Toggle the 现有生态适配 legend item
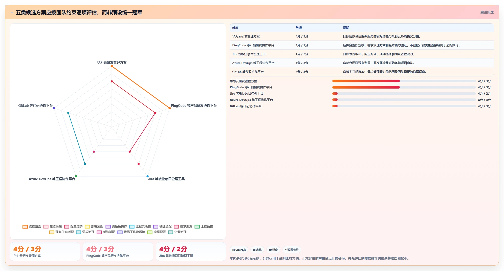This screenshot has height=271, width=504. pos(61,232)
